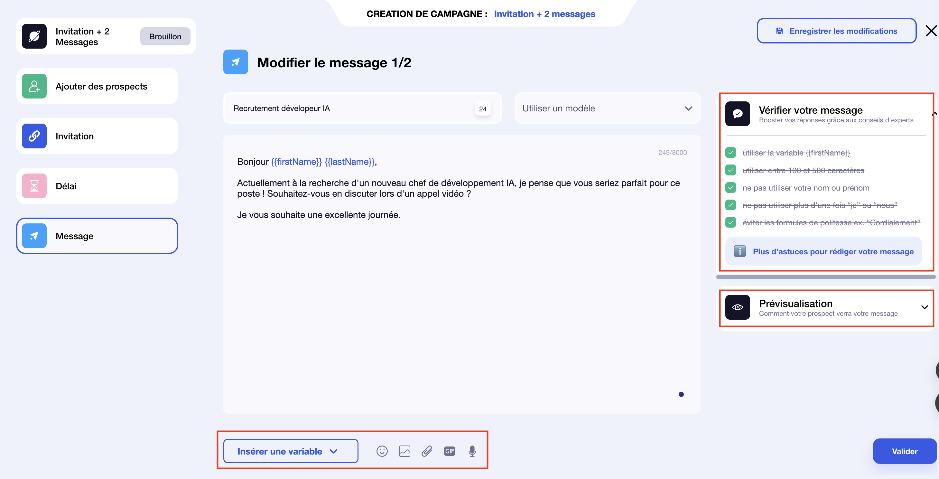Click the pink hourglass Délai icon
The height and width of the screenshot is (479, 939).
coord(34,186)
